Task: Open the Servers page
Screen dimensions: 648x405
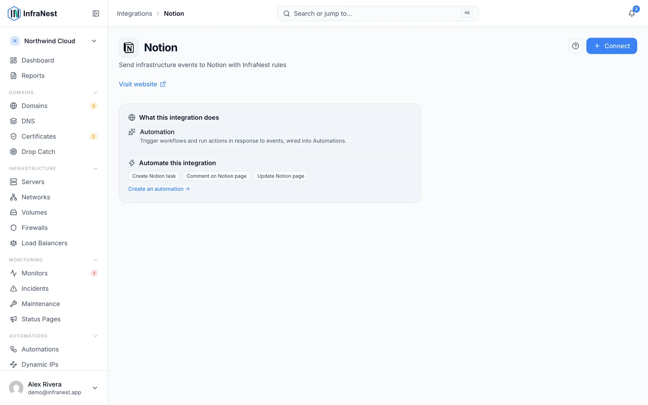Action: (x=54, y=182)
